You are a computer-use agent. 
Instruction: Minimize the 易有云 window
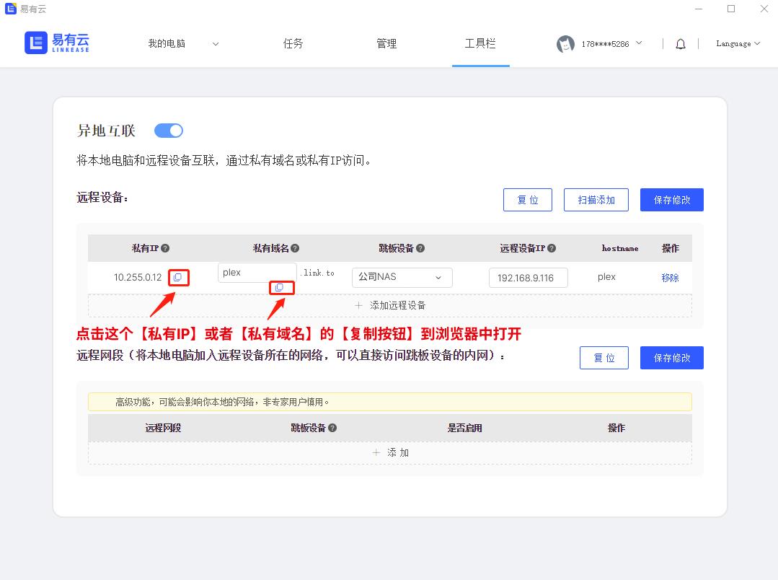click(699, 9)
